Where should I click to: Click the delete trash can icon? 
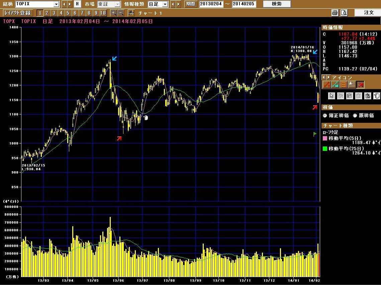click(x=358, y=96)
